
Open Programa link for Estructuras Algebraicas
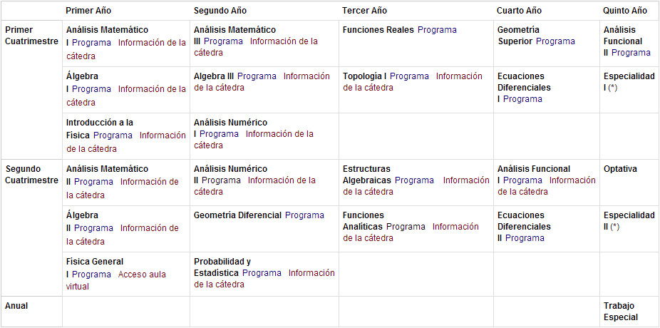[x=414, y=180]
